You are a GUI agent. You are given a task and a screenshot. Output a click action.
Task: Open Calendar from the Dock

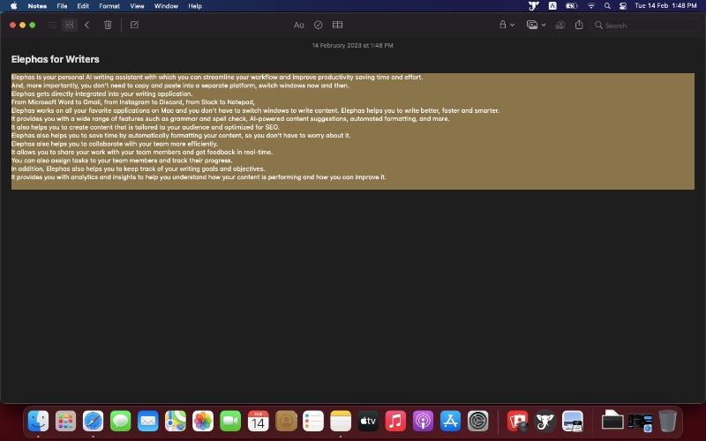[x=258, y=422]
